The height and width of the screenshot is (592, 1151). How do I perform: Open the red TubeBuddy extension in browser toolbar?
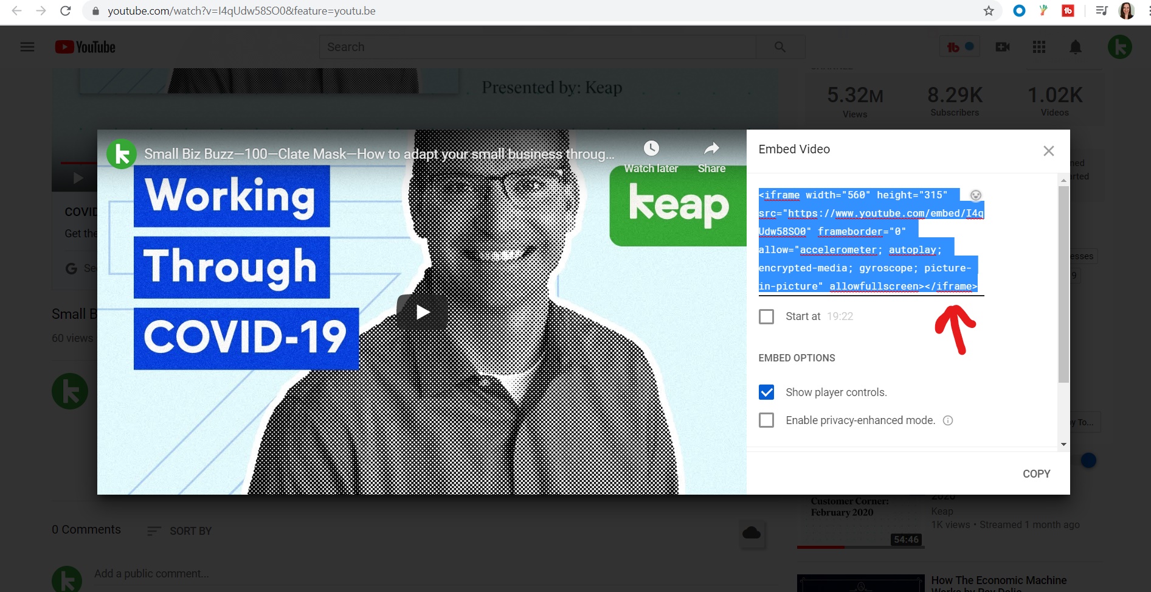pyautogui.click(x=1068, y=10)
